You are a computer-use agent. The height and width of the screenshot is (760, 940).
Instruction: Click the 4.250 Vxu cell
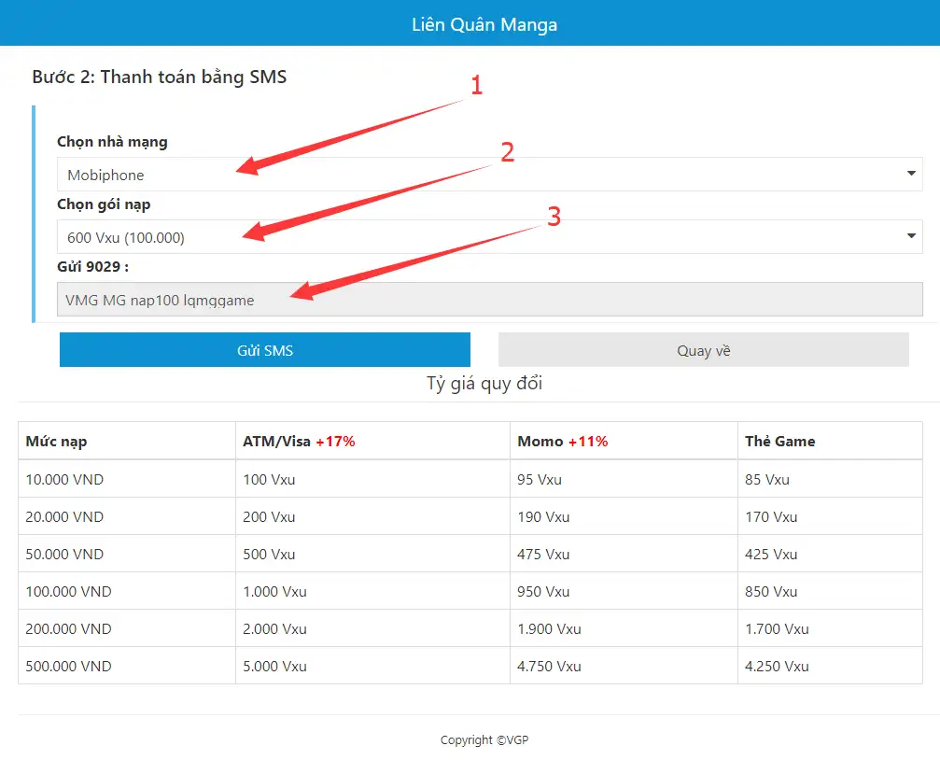pyautogui.click(x=830, y=665)
